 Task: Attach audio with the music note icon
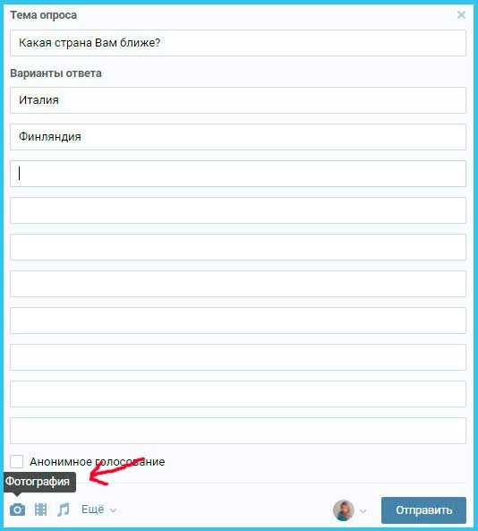coord(64,510)
